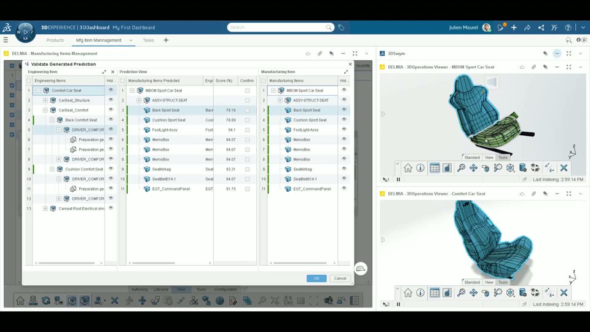This screenshot has width=590, height=332.
Task: Add new dashboard tab with plus
Action: point(166,40)
